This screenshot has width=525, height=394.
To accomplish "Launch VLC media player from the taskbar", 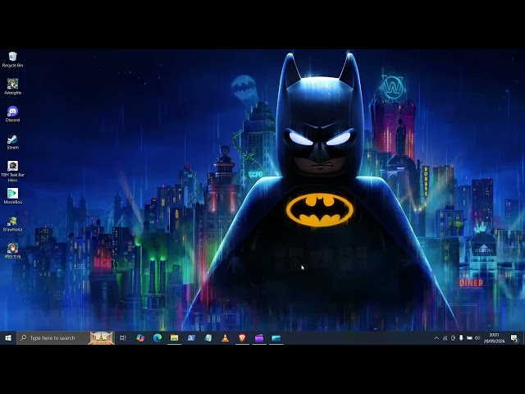I will [x=226, y=337].
